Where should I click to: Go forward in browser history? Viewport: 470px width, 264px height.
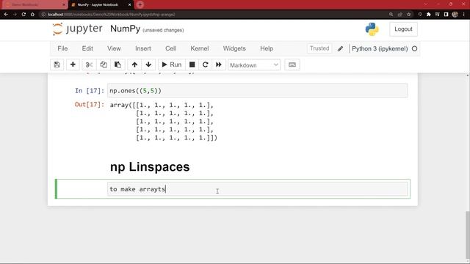(15, 15)
